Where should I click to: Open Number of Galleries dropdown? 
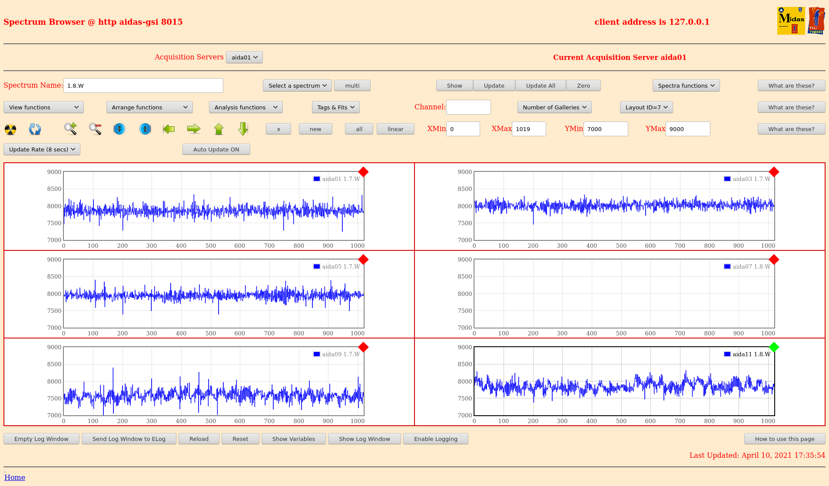554,107
